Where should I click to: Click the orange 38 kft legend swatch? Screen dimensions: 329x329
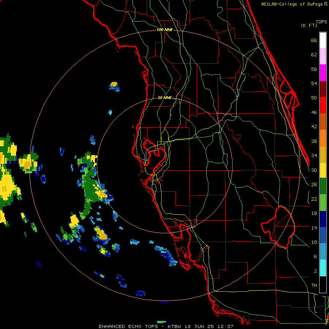tap(323, 138)
